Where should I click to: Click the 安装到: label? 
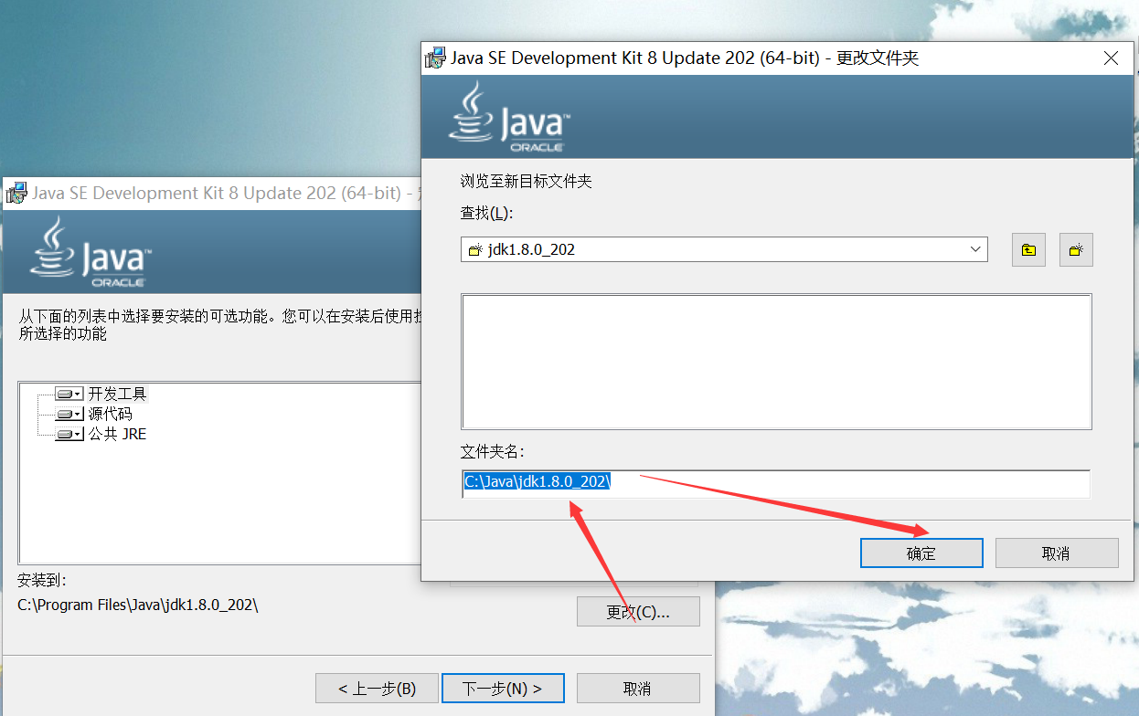[x=42, y=580]
